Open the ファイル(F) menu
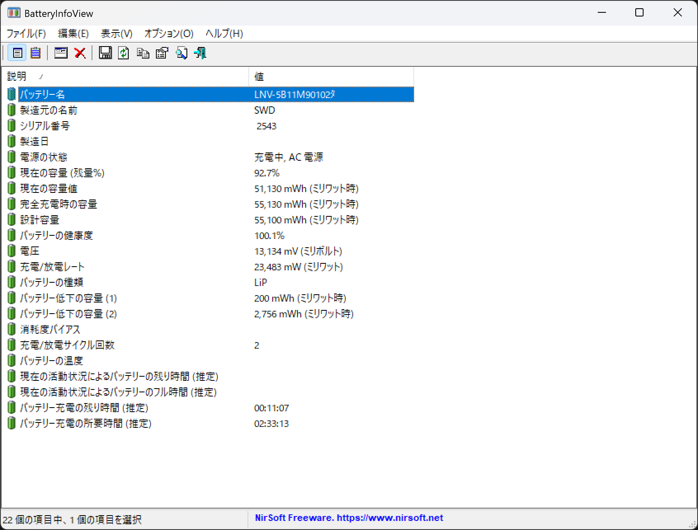This screenshot has width=698, height=530. (26, 33)
